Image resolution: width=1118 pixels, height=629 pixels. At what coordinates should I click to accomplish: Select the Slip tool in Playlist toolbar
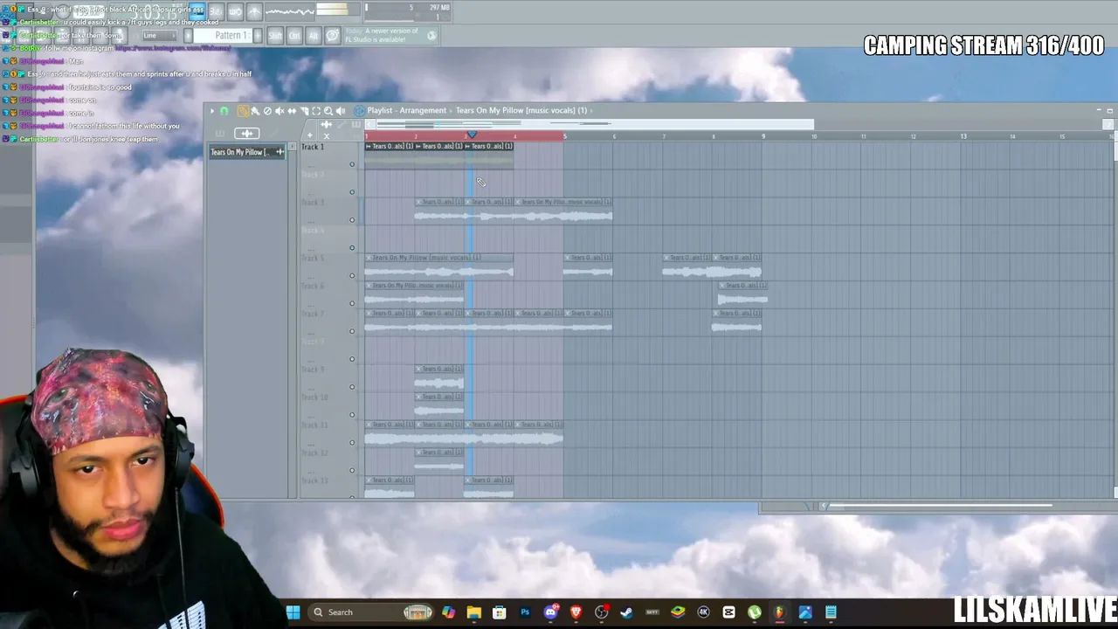coord(292,111)
